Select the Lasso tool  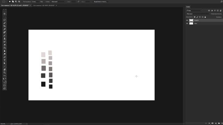[x=5, y=20]
